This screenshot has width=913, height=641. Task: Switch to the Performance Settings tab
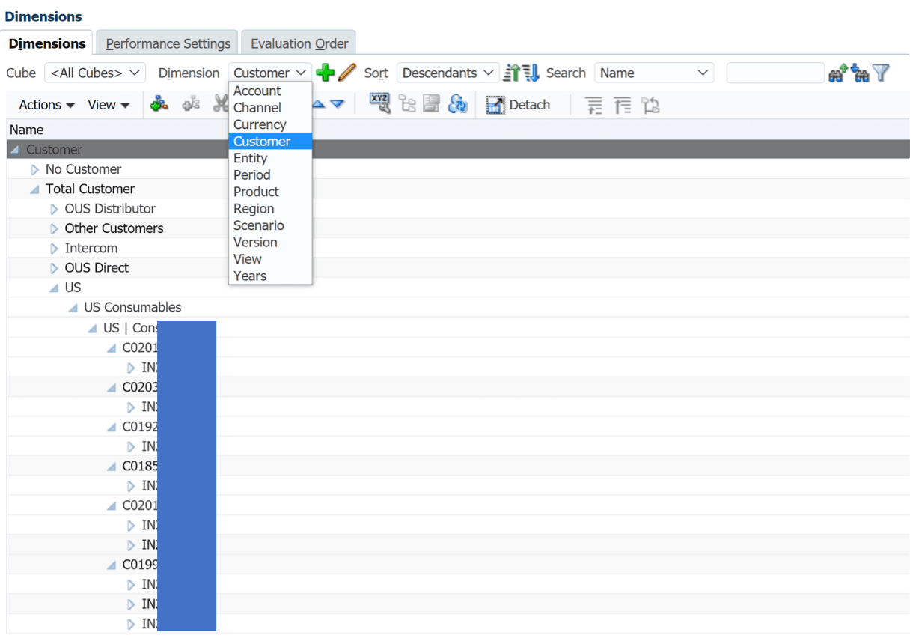(168, 43)
